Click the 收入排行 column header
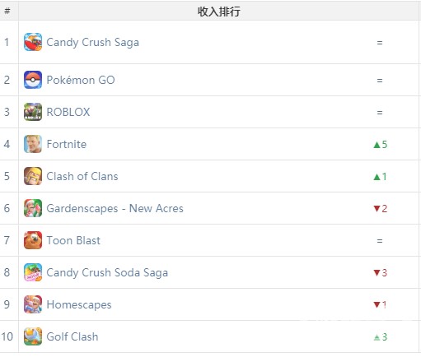This screenshot has width=421, height=357. pyautogui.click(x=219, y=12)
